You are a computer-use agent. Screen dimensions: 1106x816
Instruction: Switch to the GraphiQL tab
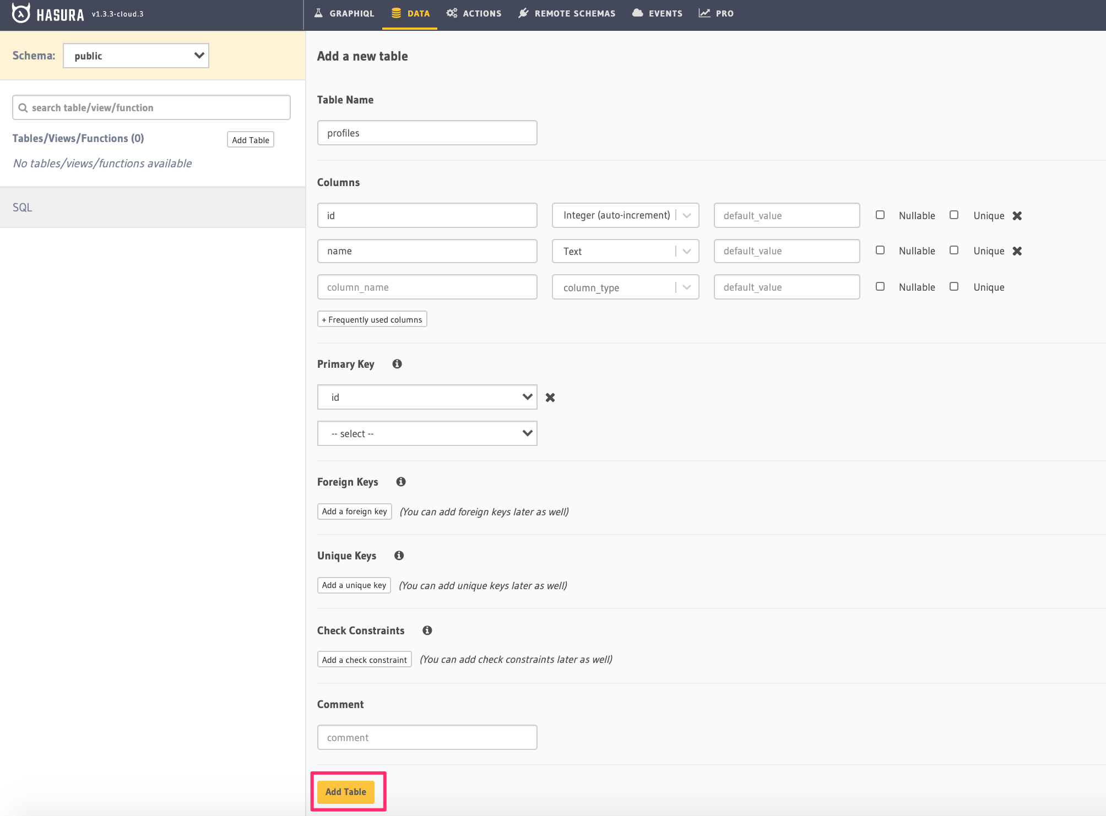pyautogui.click(x=344, y=13)
